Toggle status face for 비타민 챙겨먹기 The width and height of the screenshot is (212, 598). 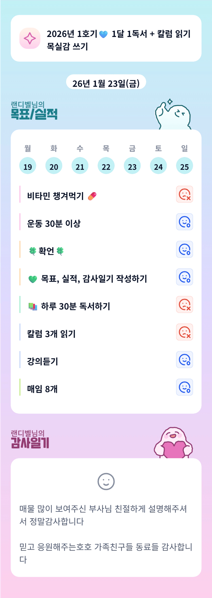[x=184, y=194]
